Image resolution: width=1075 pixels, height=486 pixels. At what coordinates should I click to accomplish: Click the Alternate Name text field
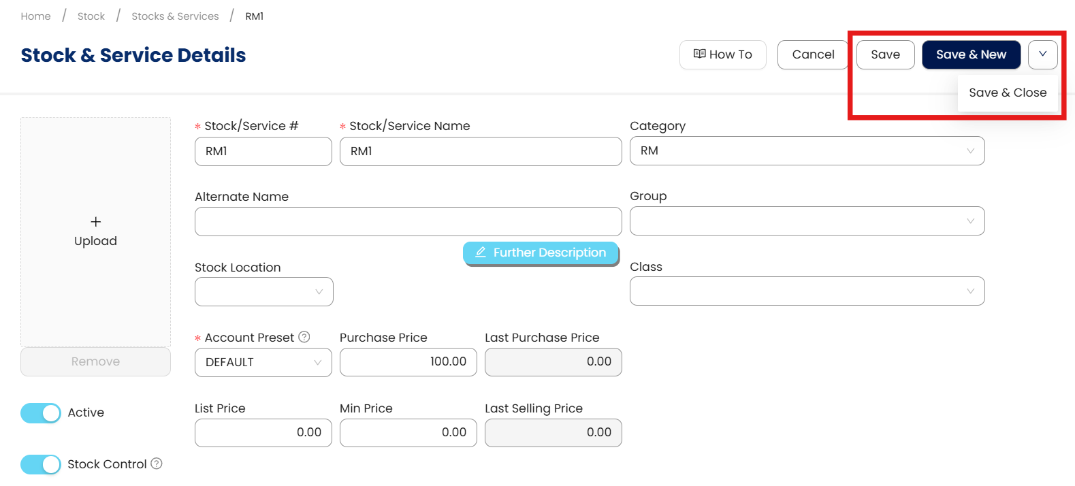[408, 222]
